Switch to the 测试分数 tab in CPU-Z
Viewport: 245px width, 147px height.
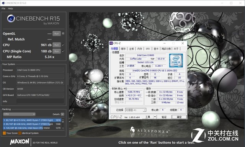coord(166,49)
